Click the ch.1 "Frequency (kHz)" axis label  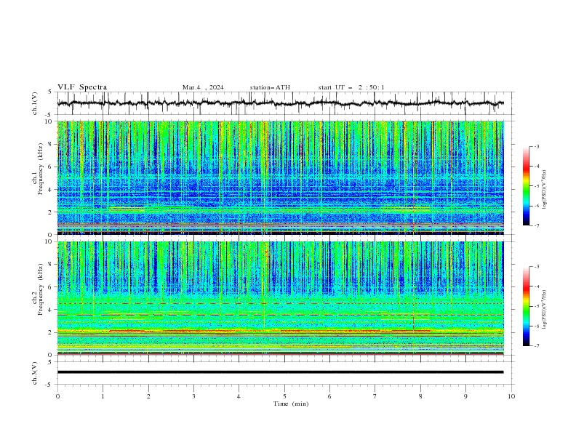click(40, 169)
